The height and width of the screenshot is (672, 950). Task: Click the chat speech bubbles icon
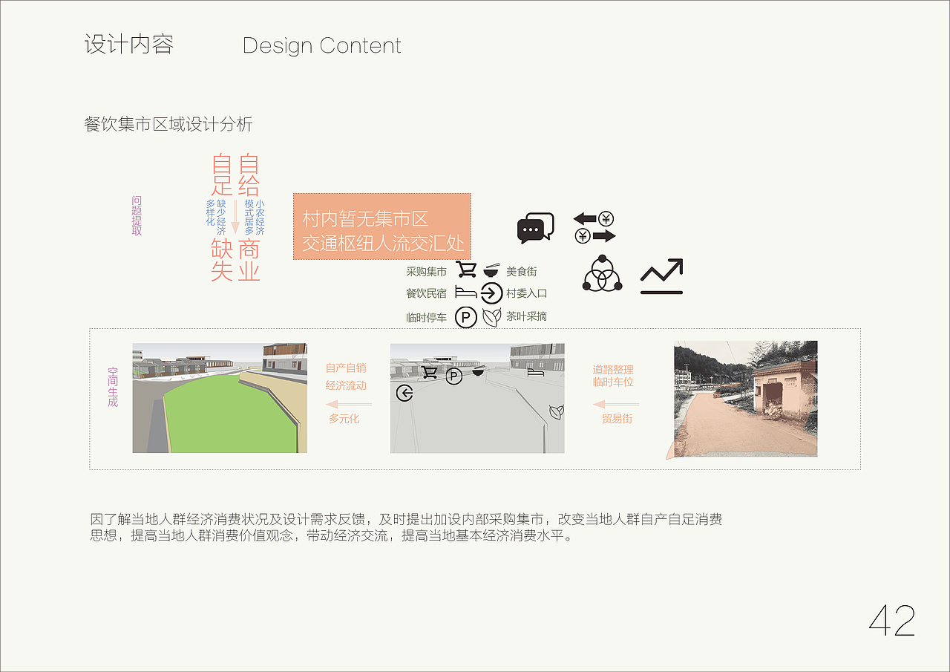click(536, 228)
